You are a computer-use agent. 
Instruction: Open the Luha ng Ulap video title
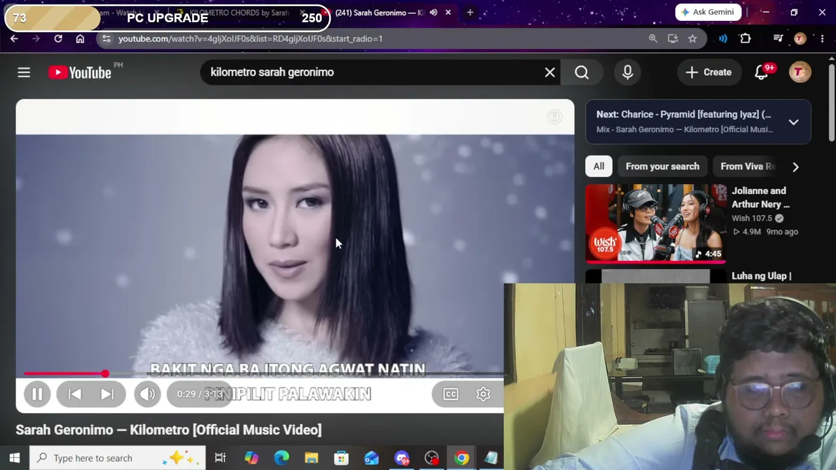click(x=762, y=276)
